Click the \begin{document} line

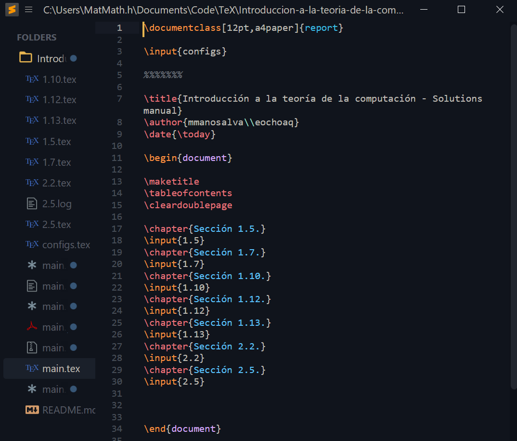[x=188, y=158]
